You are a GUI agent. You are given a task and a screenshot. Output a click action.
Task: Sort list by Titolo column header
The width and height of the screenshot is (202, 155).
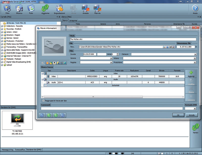click(x=78, y=24)
